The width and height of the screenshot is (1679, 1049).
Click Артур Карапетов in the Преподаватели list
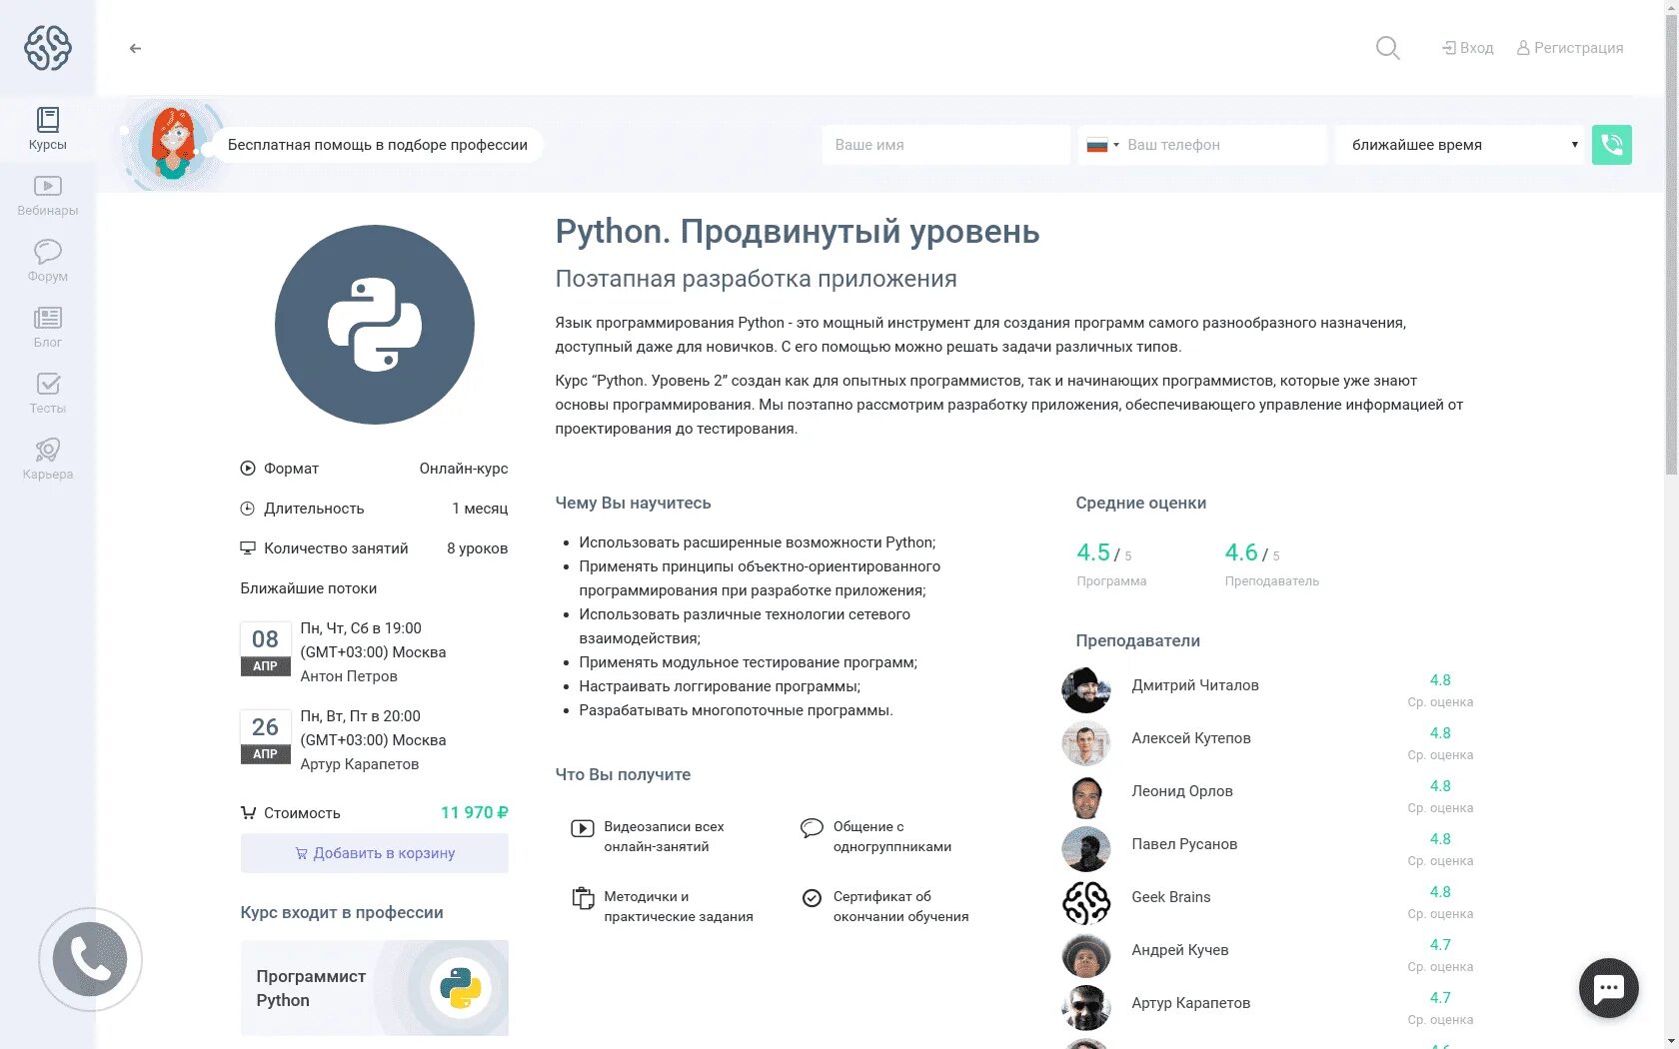tap(1191, 1003)
